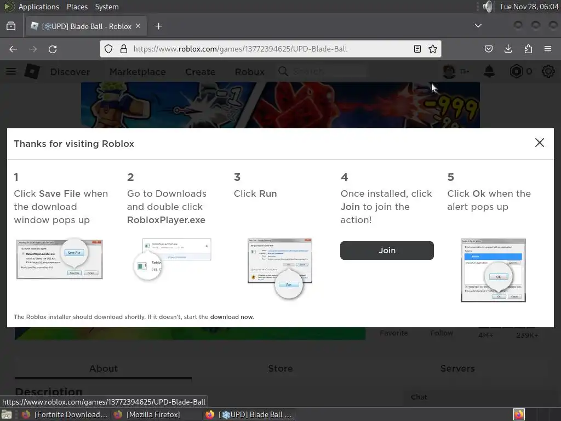The image size is (561, 421).
Task: Open the Chat panel
Action: tap(419, 397)
